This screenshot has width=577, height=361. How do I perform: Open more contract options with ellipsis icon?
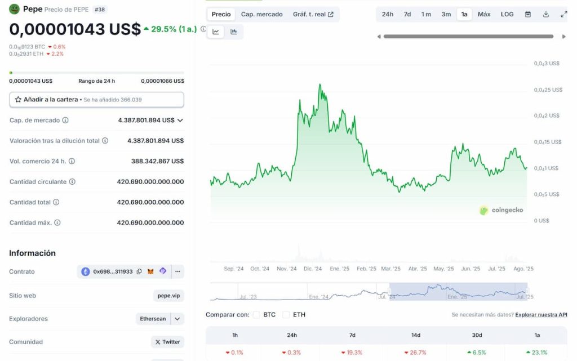point(177,271)
